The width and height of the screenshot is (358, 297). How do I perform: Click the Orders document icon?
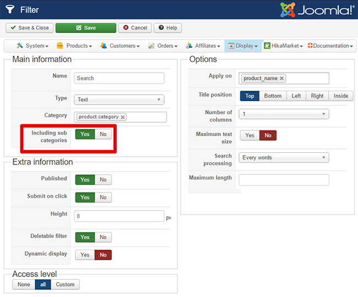tap(151, 46)
